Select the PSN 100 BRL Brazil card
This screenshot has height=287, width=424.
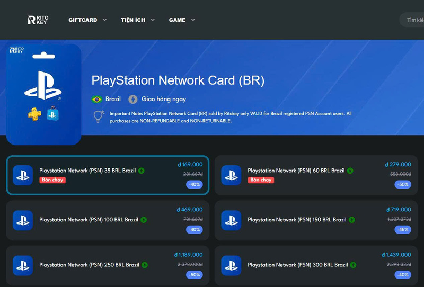(x=108, y=220)
